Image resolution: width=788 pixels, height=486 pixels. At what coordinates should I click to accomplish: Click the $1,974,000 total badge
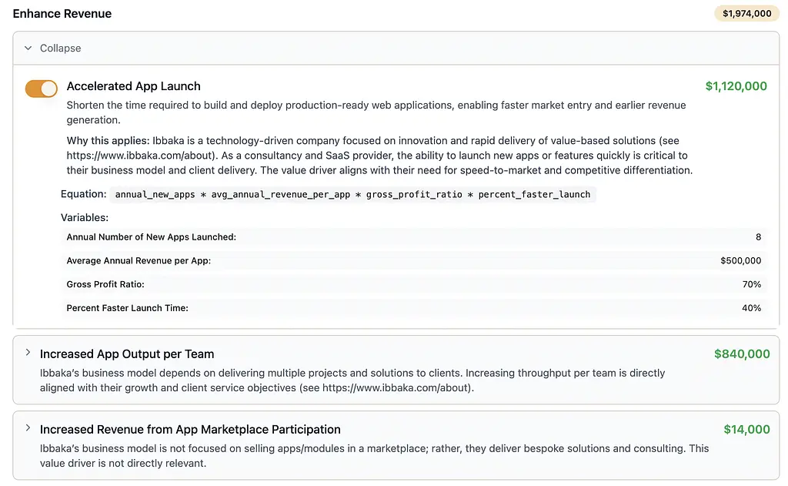[x=746, y=14]
